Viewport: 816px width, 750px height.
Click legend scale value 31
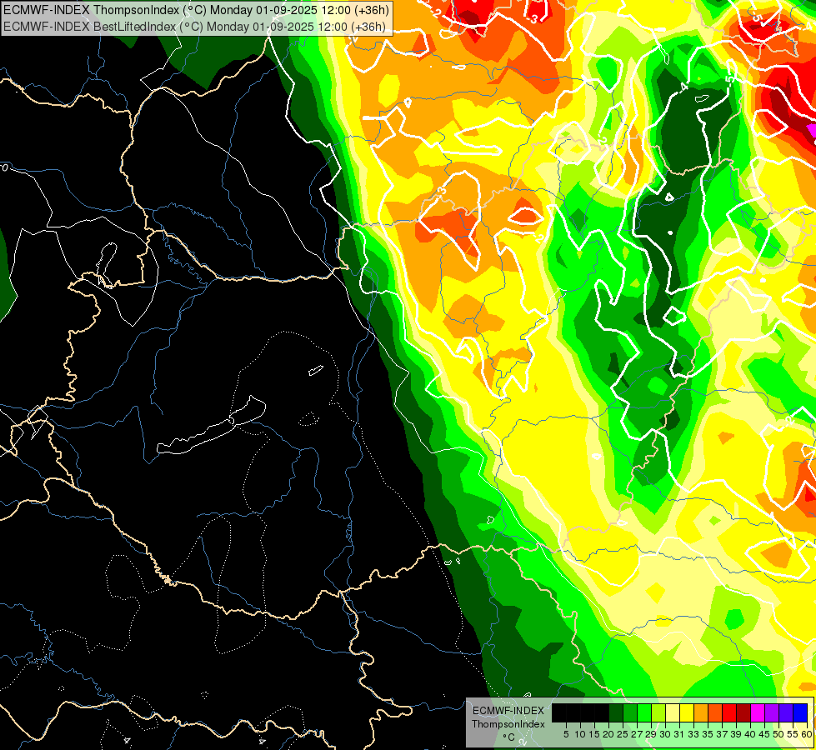[x=679, y=734]
